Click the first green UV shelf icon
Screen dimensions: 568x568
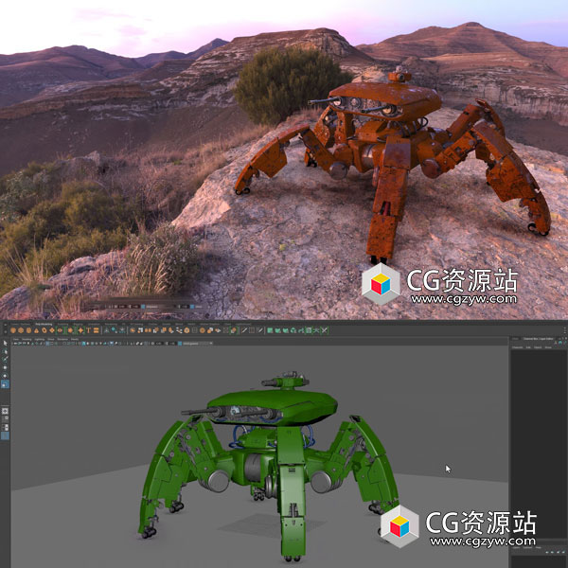[270, 330]
